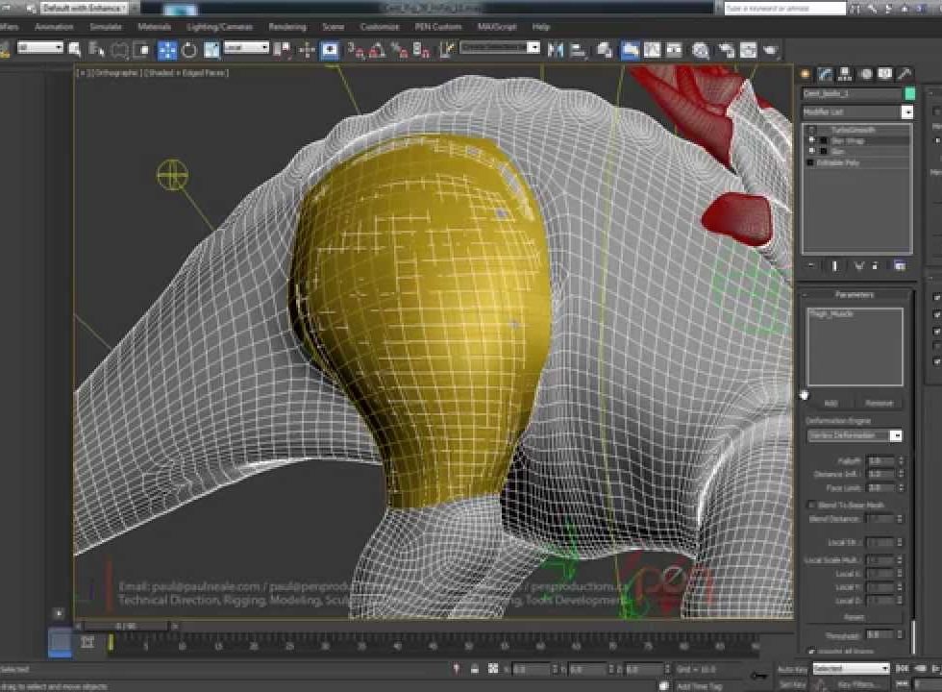Click the Align tool icon
The width and height of the screenshot is (942, 692).
coord(578,50)
